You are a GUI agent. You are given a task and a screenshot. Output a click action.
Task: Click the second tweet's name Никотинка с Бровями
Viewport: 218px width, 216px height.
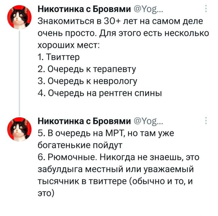coord(84,120)
